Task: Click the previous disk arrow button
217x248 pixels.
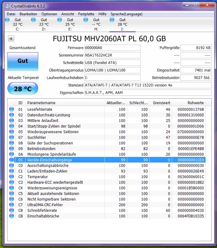Action: [x=11, y=38]
